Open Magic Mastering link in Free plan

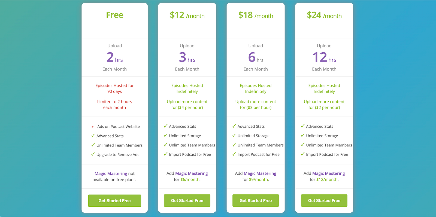111,173
